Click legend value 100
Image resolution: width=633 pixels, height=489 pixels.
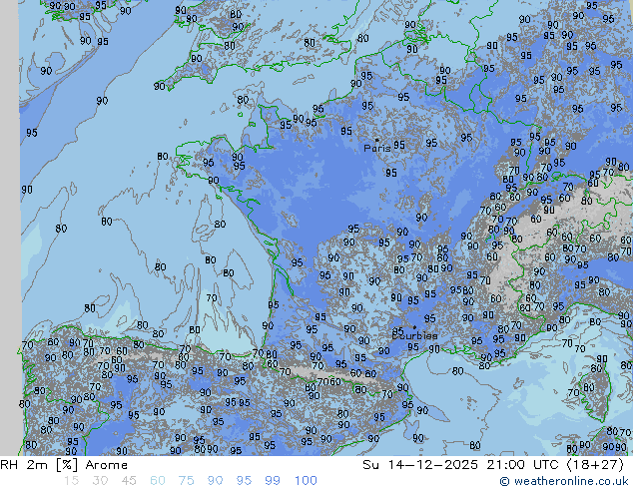306,481
